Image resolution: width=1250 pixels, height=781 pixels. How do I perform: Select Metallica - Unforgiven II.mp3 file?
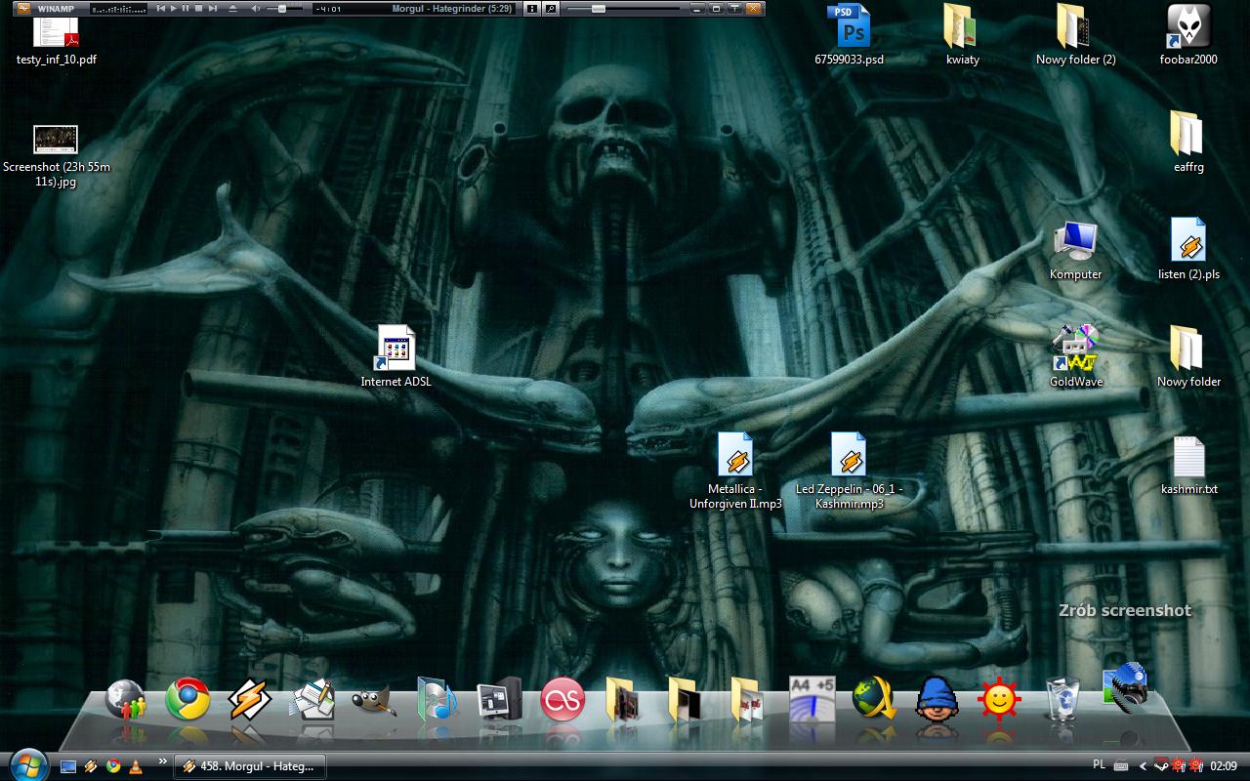pos(735,471)
